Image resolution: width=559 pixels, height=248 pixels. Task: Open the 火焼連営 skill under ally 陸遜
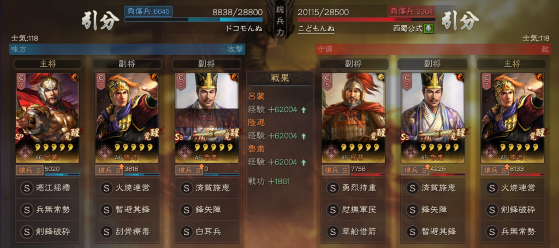127,188
